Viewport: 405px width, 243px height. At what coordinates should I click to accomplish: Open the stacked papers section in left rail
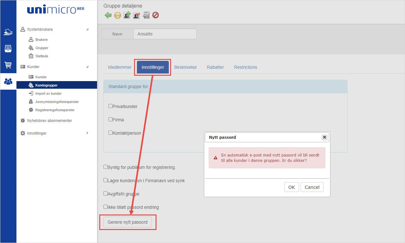pos(8,32)
